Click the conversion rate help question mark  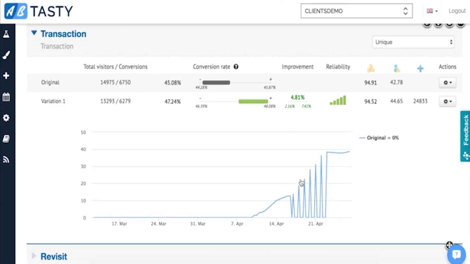(x=236, y=67)
